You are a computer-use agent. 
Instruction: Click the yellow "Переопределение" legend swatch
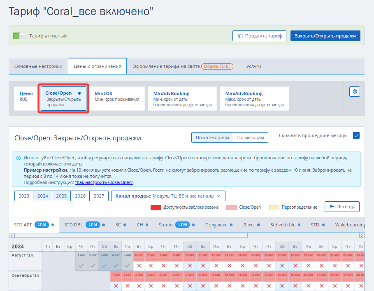point(274,207)
